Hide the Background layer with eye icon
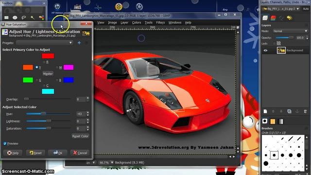This screenshot has height=175, width=311. pyautogui.click(x=265, y=51)
